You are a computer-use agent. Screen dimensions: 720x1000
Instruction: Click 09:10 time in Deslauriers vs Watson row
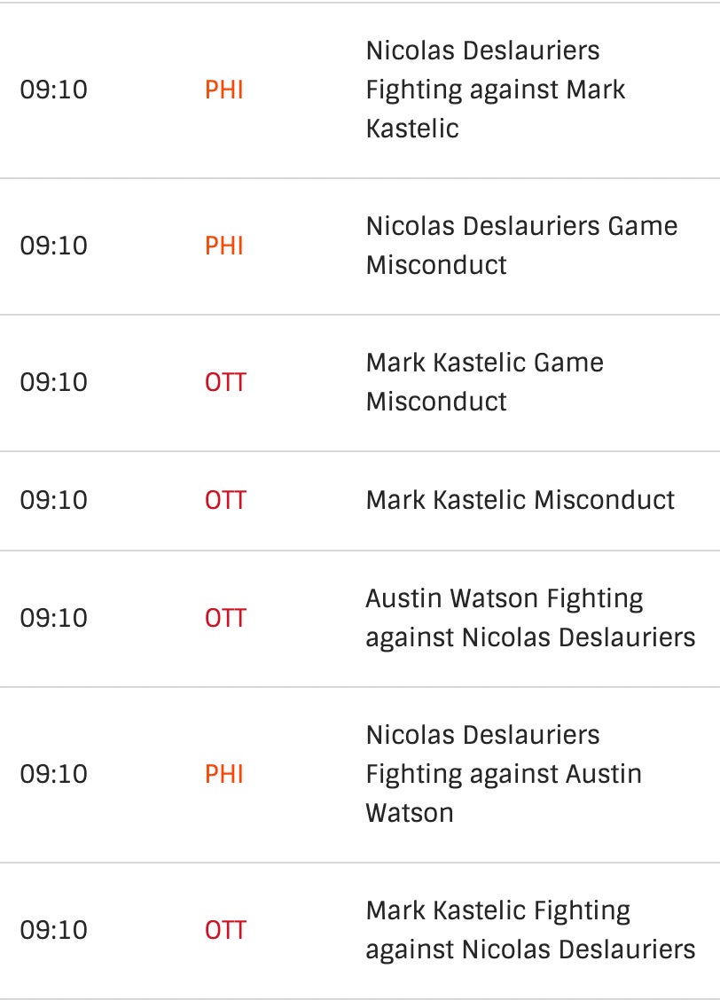[x=54, y=774]
